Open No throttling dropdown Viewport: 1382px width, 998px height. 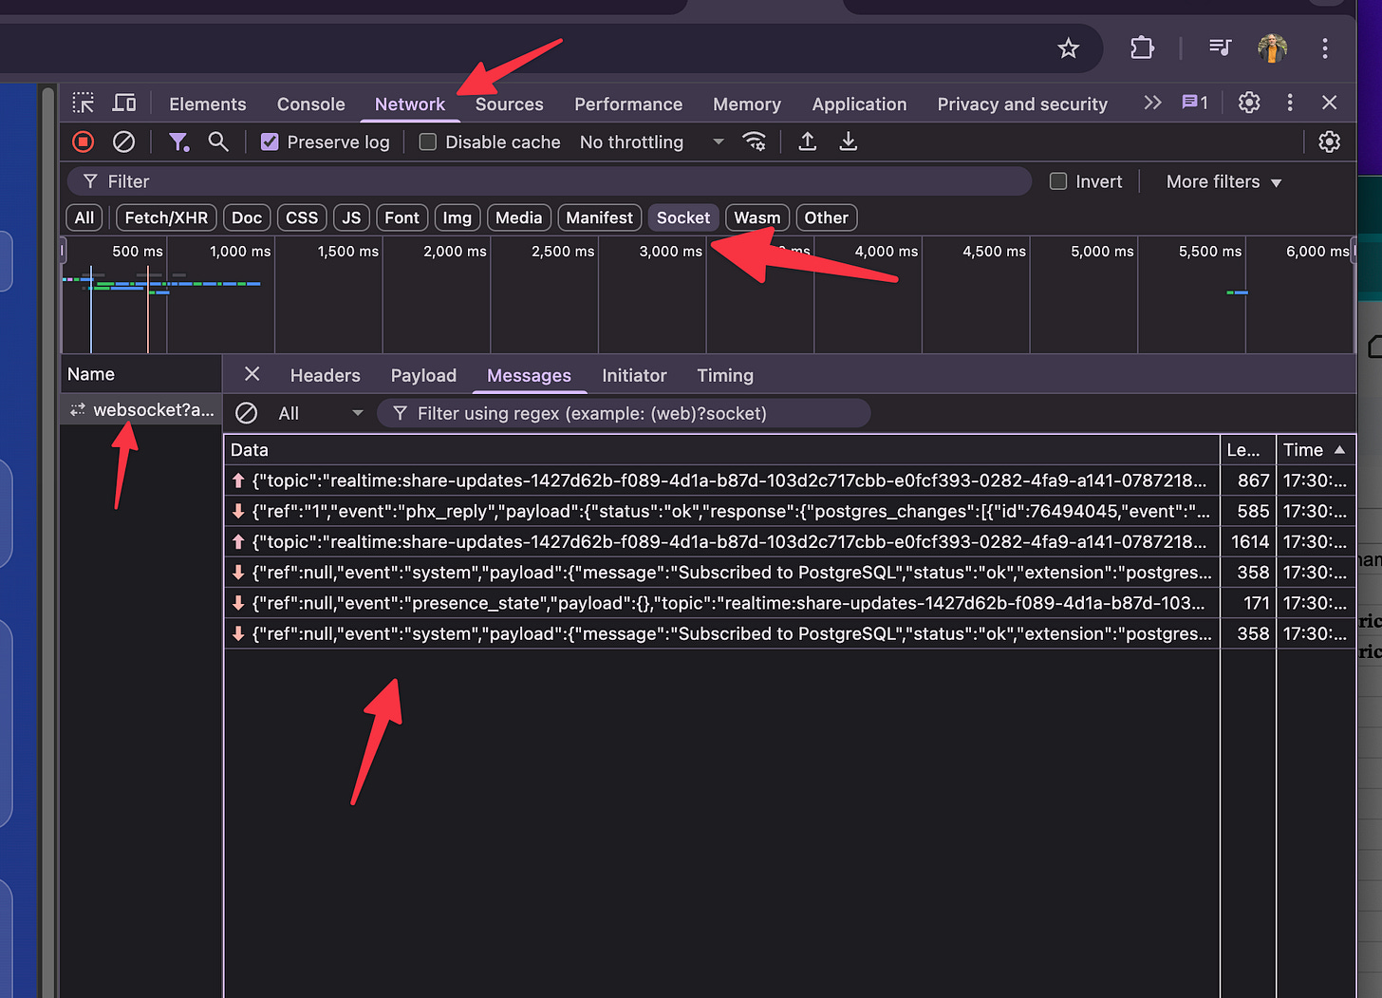652,141
